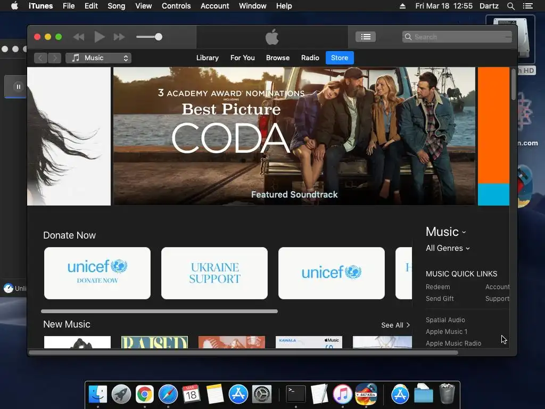Switch to the Radio tab

310,58
